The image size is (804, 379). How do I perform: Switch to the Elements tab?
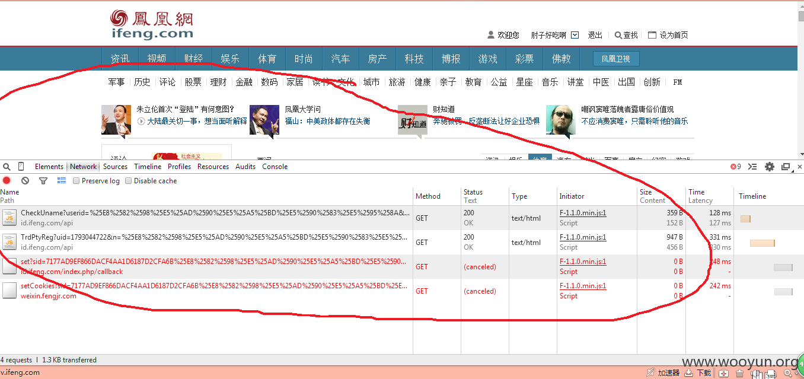tap(49, 167)
